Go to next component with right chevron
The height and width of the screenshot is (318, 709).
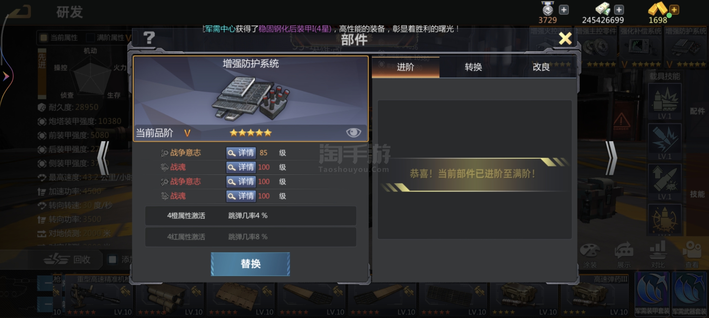coord(611,158)
